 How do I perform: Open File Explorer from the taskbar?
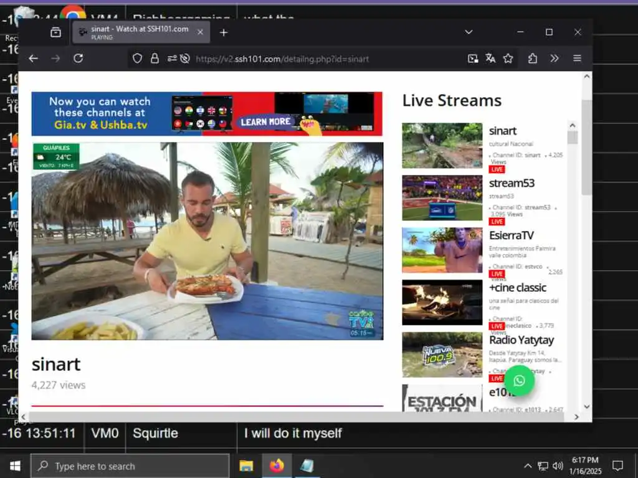click(x=246, y=466)
